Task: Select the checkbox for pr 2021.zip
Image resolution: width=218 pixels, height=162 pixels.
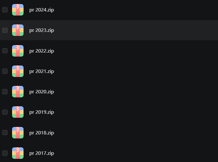Action: pyautogui.click(x=5, y=71)
